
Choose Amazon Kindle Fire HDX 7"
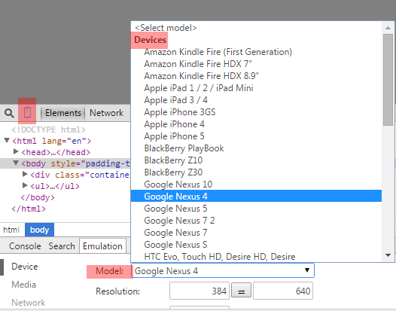point(256,64)
